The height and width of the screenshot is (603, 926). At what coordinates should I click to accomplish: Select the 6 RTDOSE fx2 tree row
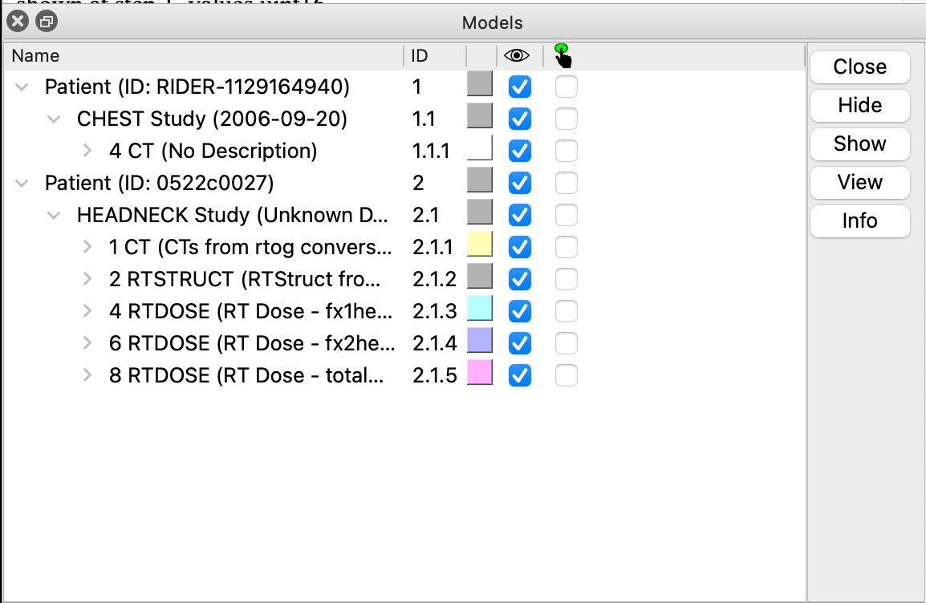coord(251,343)
